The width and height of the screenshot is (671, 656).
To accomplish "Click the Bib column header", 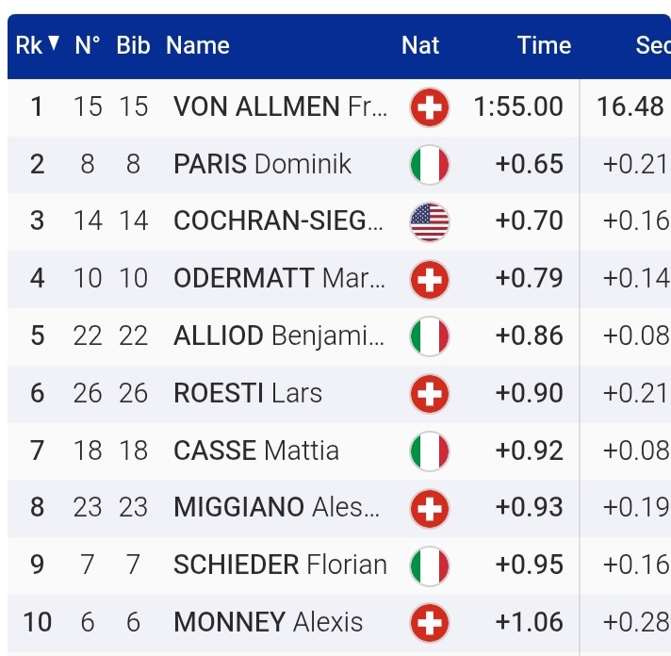I will point(133,45).
